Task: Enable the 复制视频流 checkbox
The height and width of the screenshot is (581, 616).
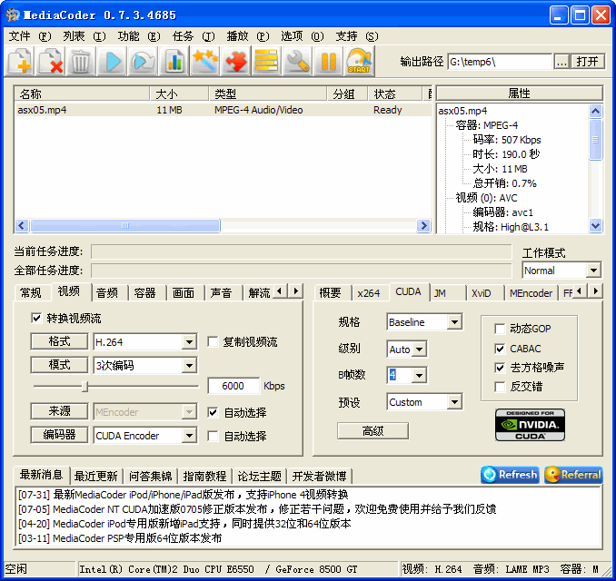Action: [x=213, y=341]
